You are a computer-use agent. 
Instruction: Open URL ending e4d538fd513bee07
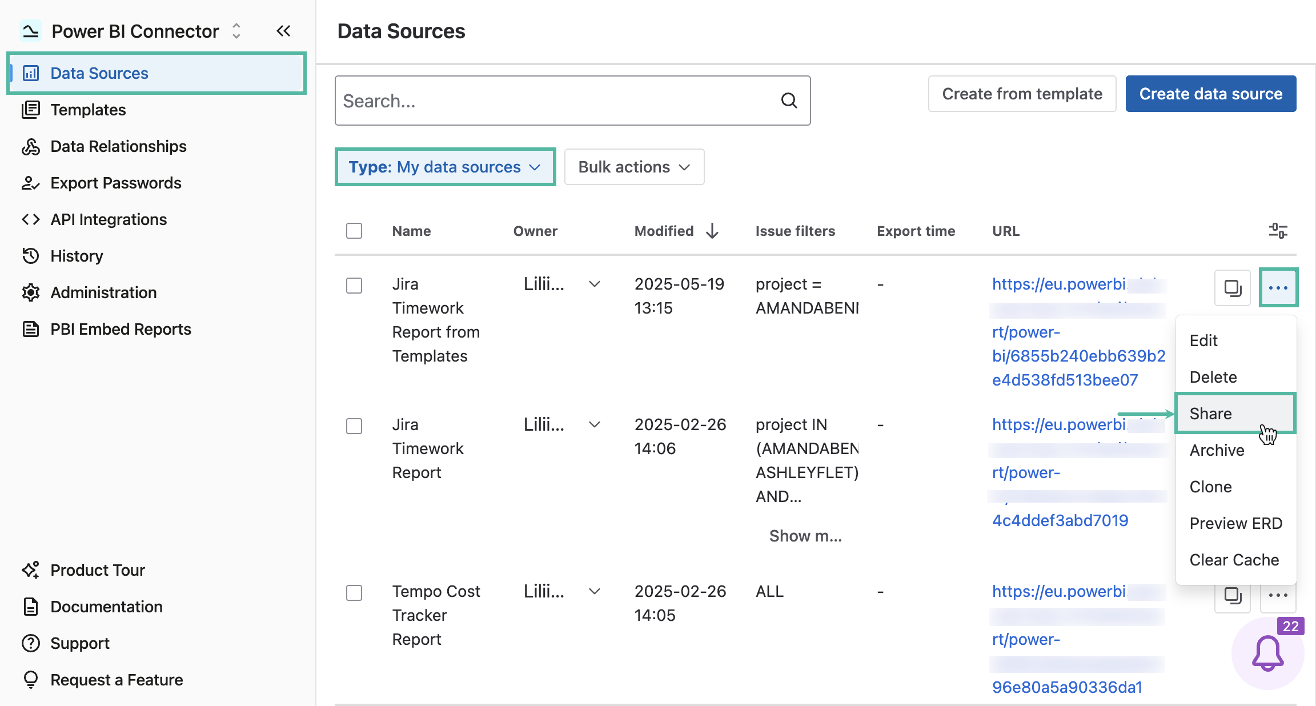(x=1078, y=332)
